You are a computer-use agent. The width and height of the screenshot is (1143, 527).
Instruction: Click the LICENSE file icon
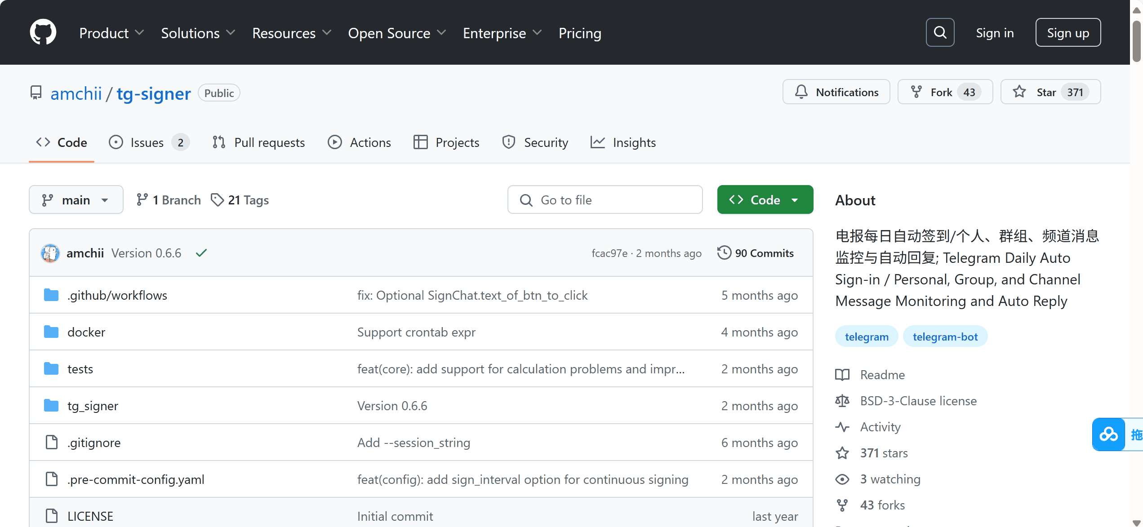tap(52, 516)
